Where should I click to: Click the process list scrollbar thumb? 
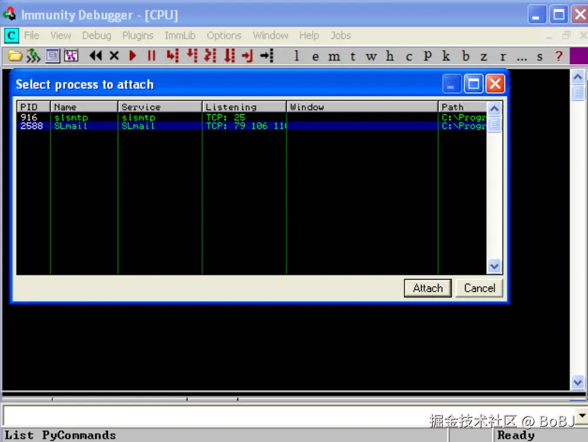495,124
